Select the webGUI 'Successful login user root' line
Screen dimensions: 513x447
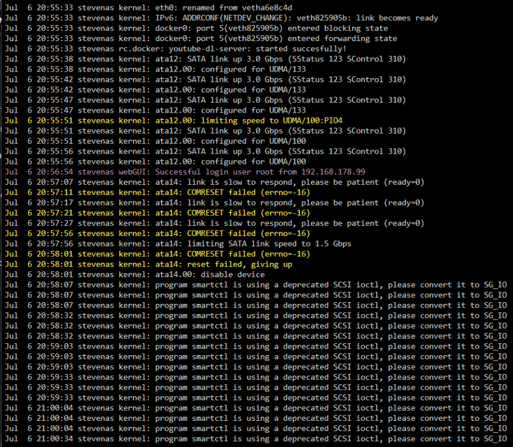pos(185,172)
